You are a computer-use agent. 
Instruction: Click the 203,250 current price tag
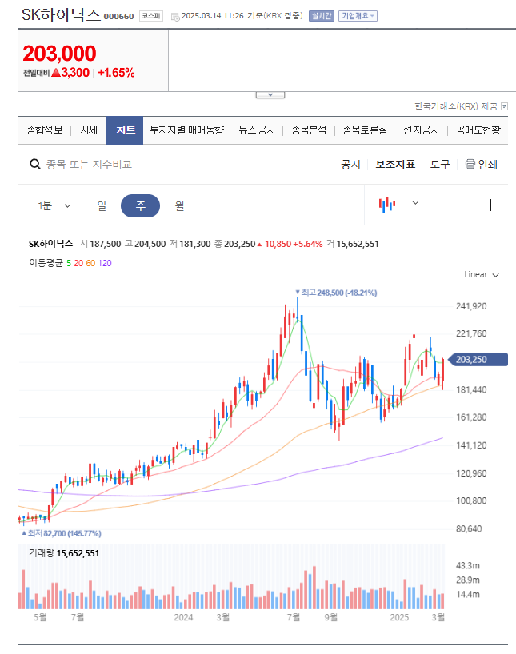pos(478,360)
